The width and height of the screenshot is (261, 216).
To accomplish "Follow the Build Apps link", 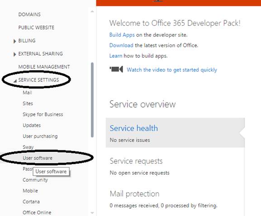I will 122,35.
